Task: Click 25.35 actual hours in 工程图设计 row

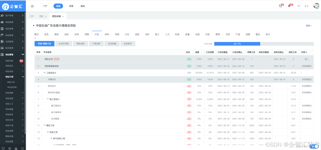Action: coord(293,73)
